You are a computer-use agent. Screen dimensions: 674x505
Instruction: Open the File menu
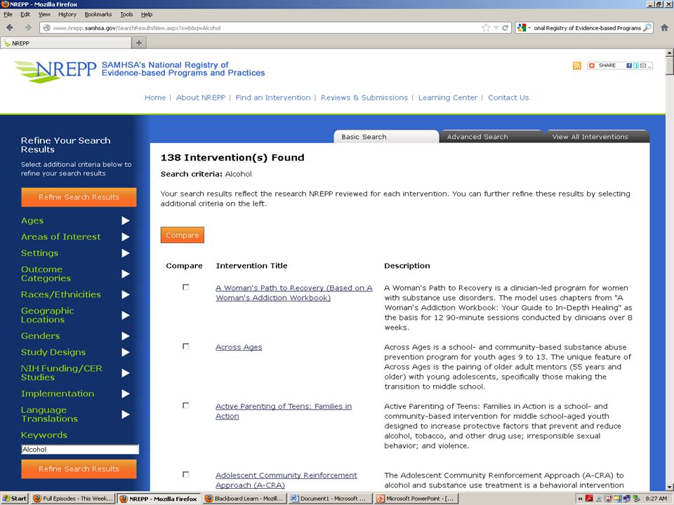pos(8,14)
